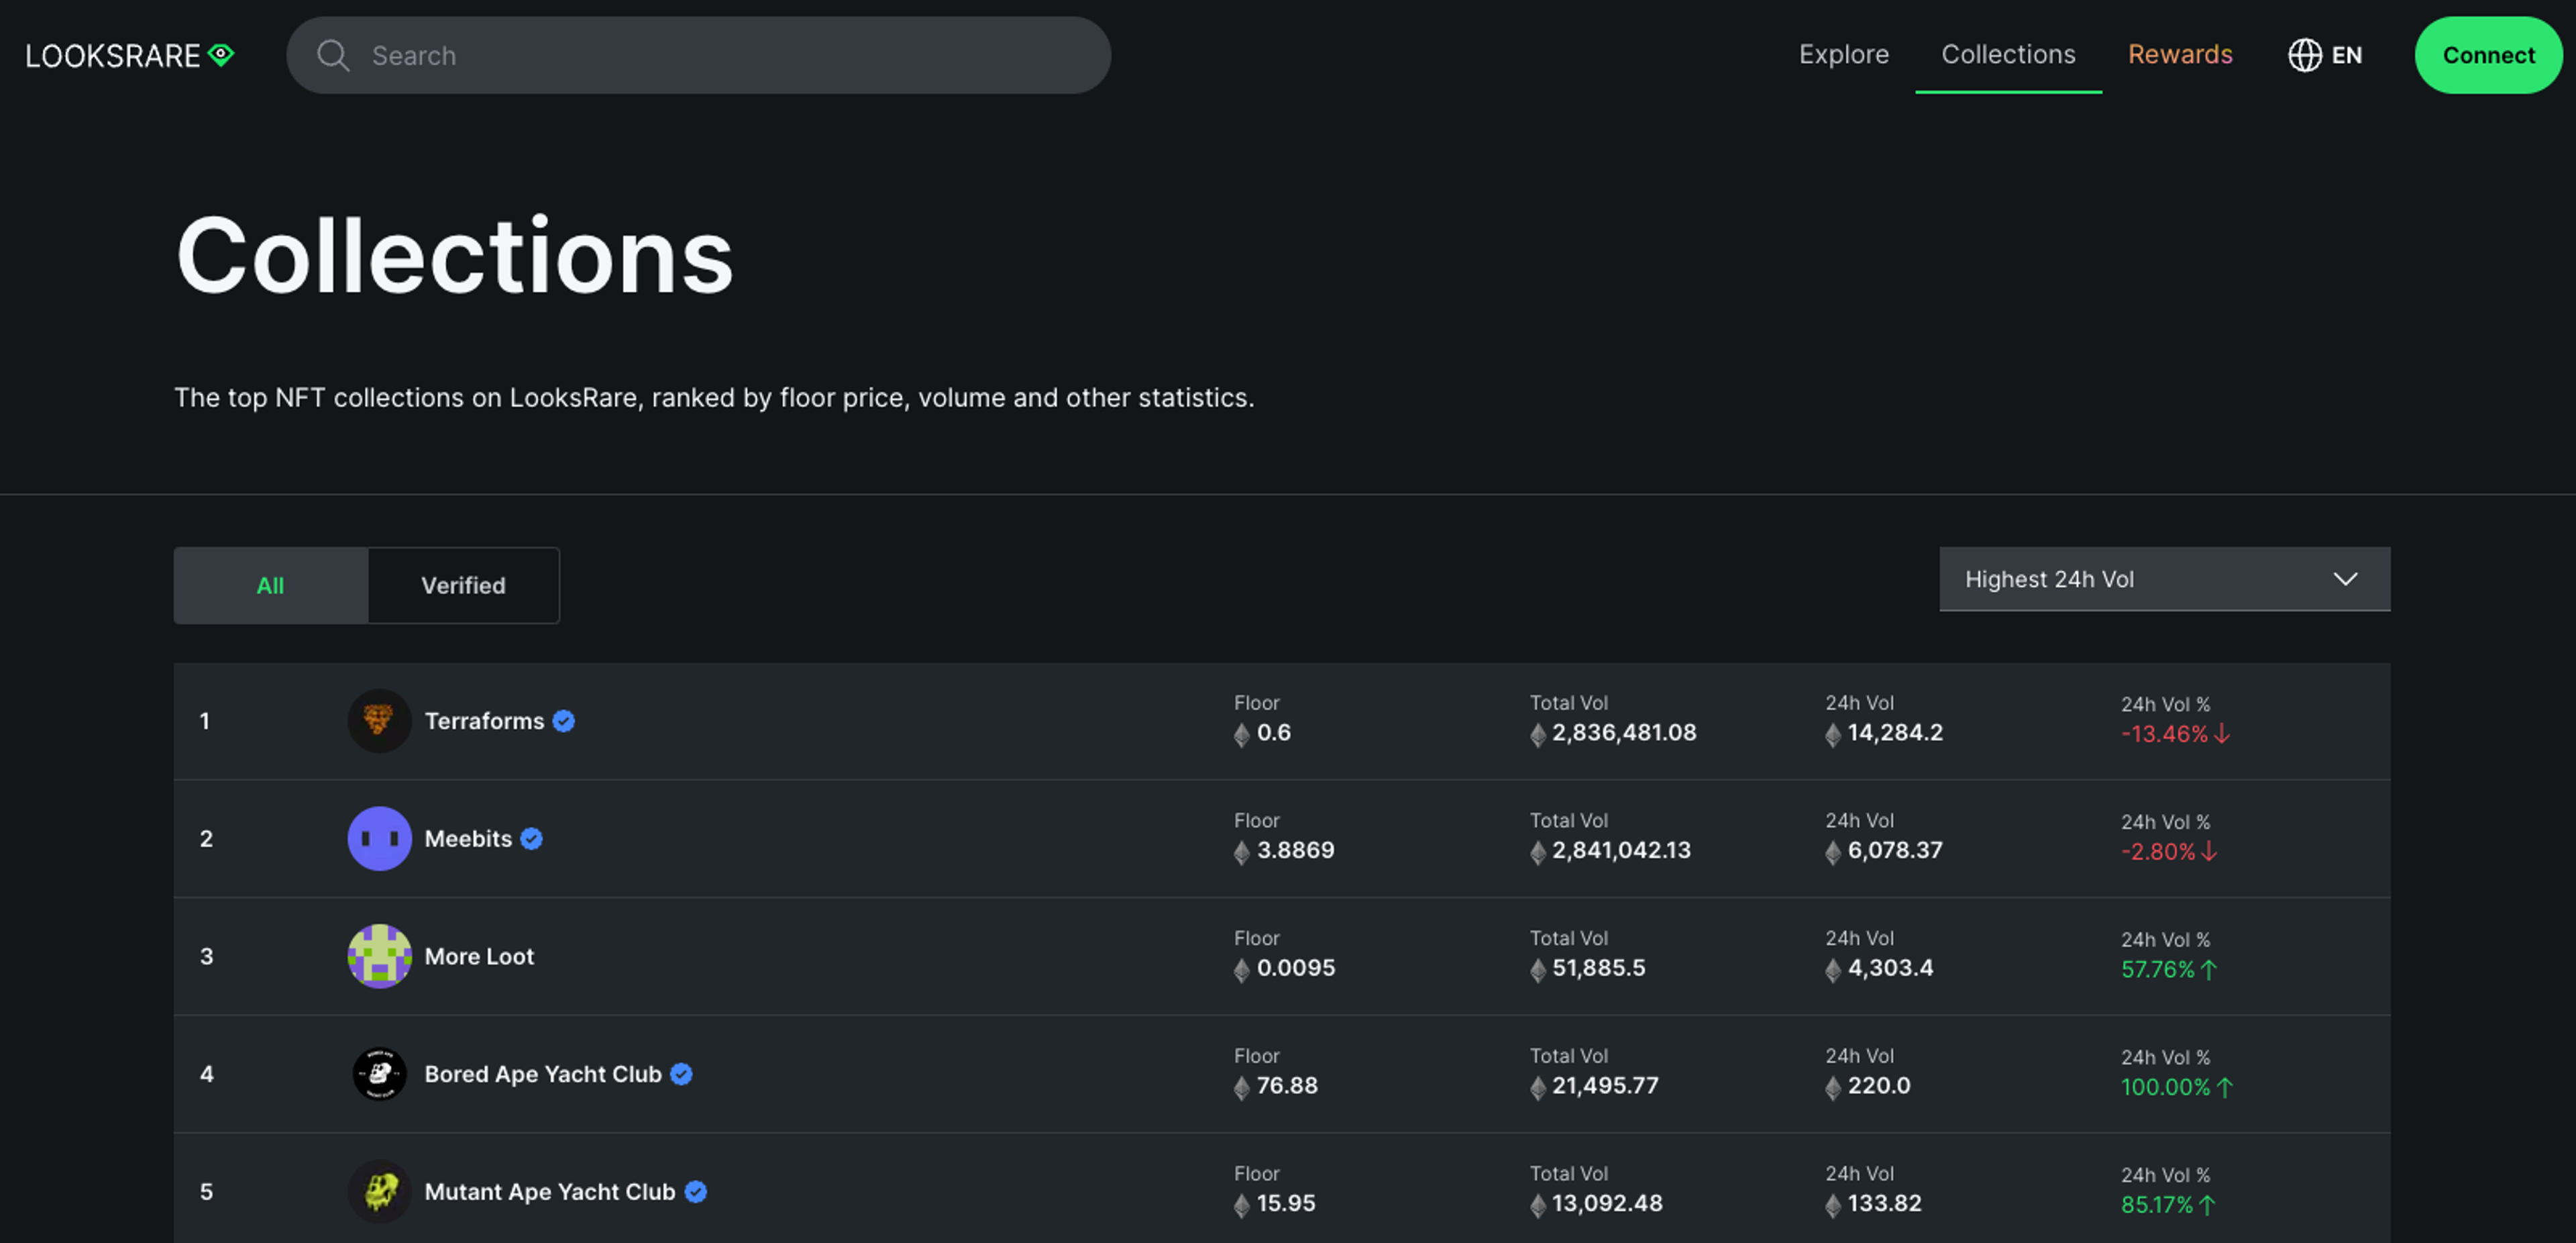
Task: Click the Terraforms red down arrow
Action: pos(2222,734)
